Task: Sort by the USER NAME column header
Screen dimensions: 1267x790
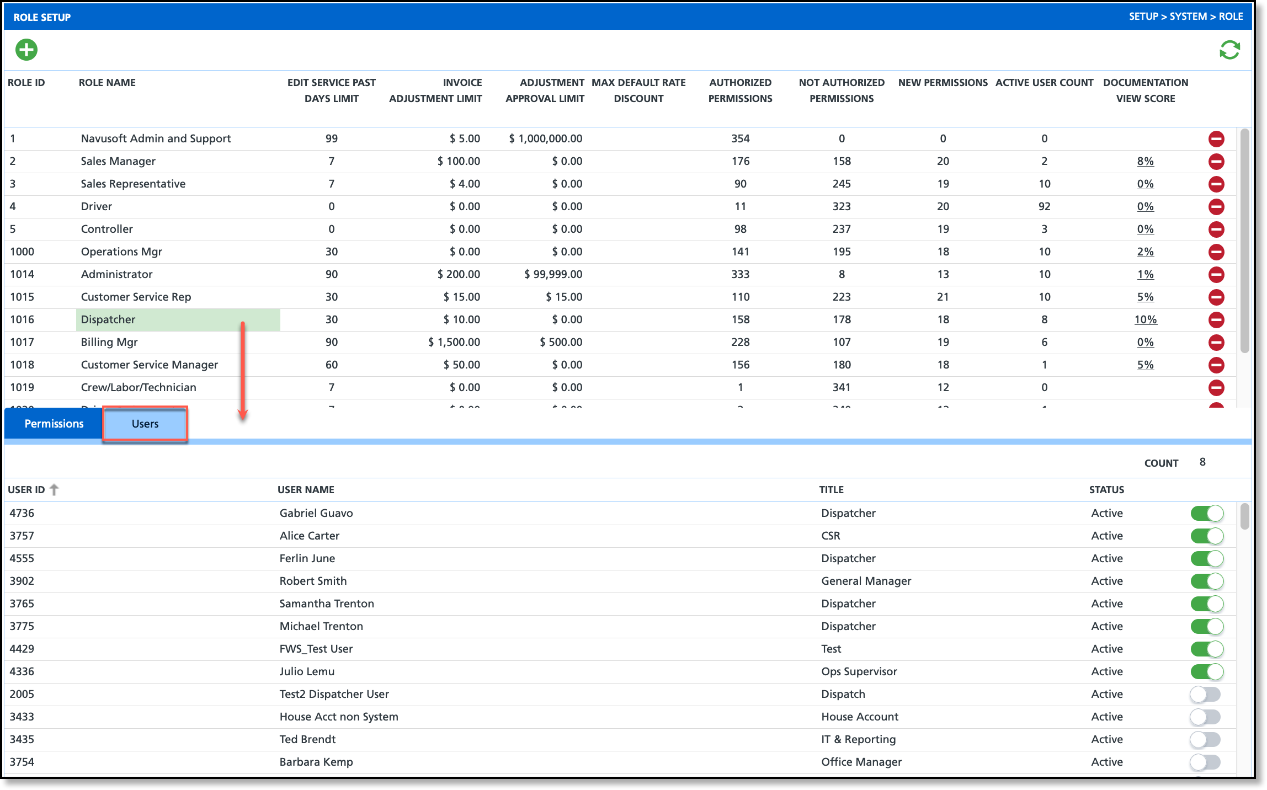Action: (306, 490)
